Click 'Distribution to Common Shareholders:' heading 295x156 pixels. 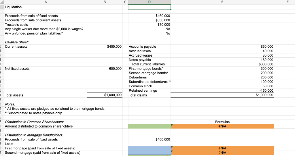(x=34, y=122)
